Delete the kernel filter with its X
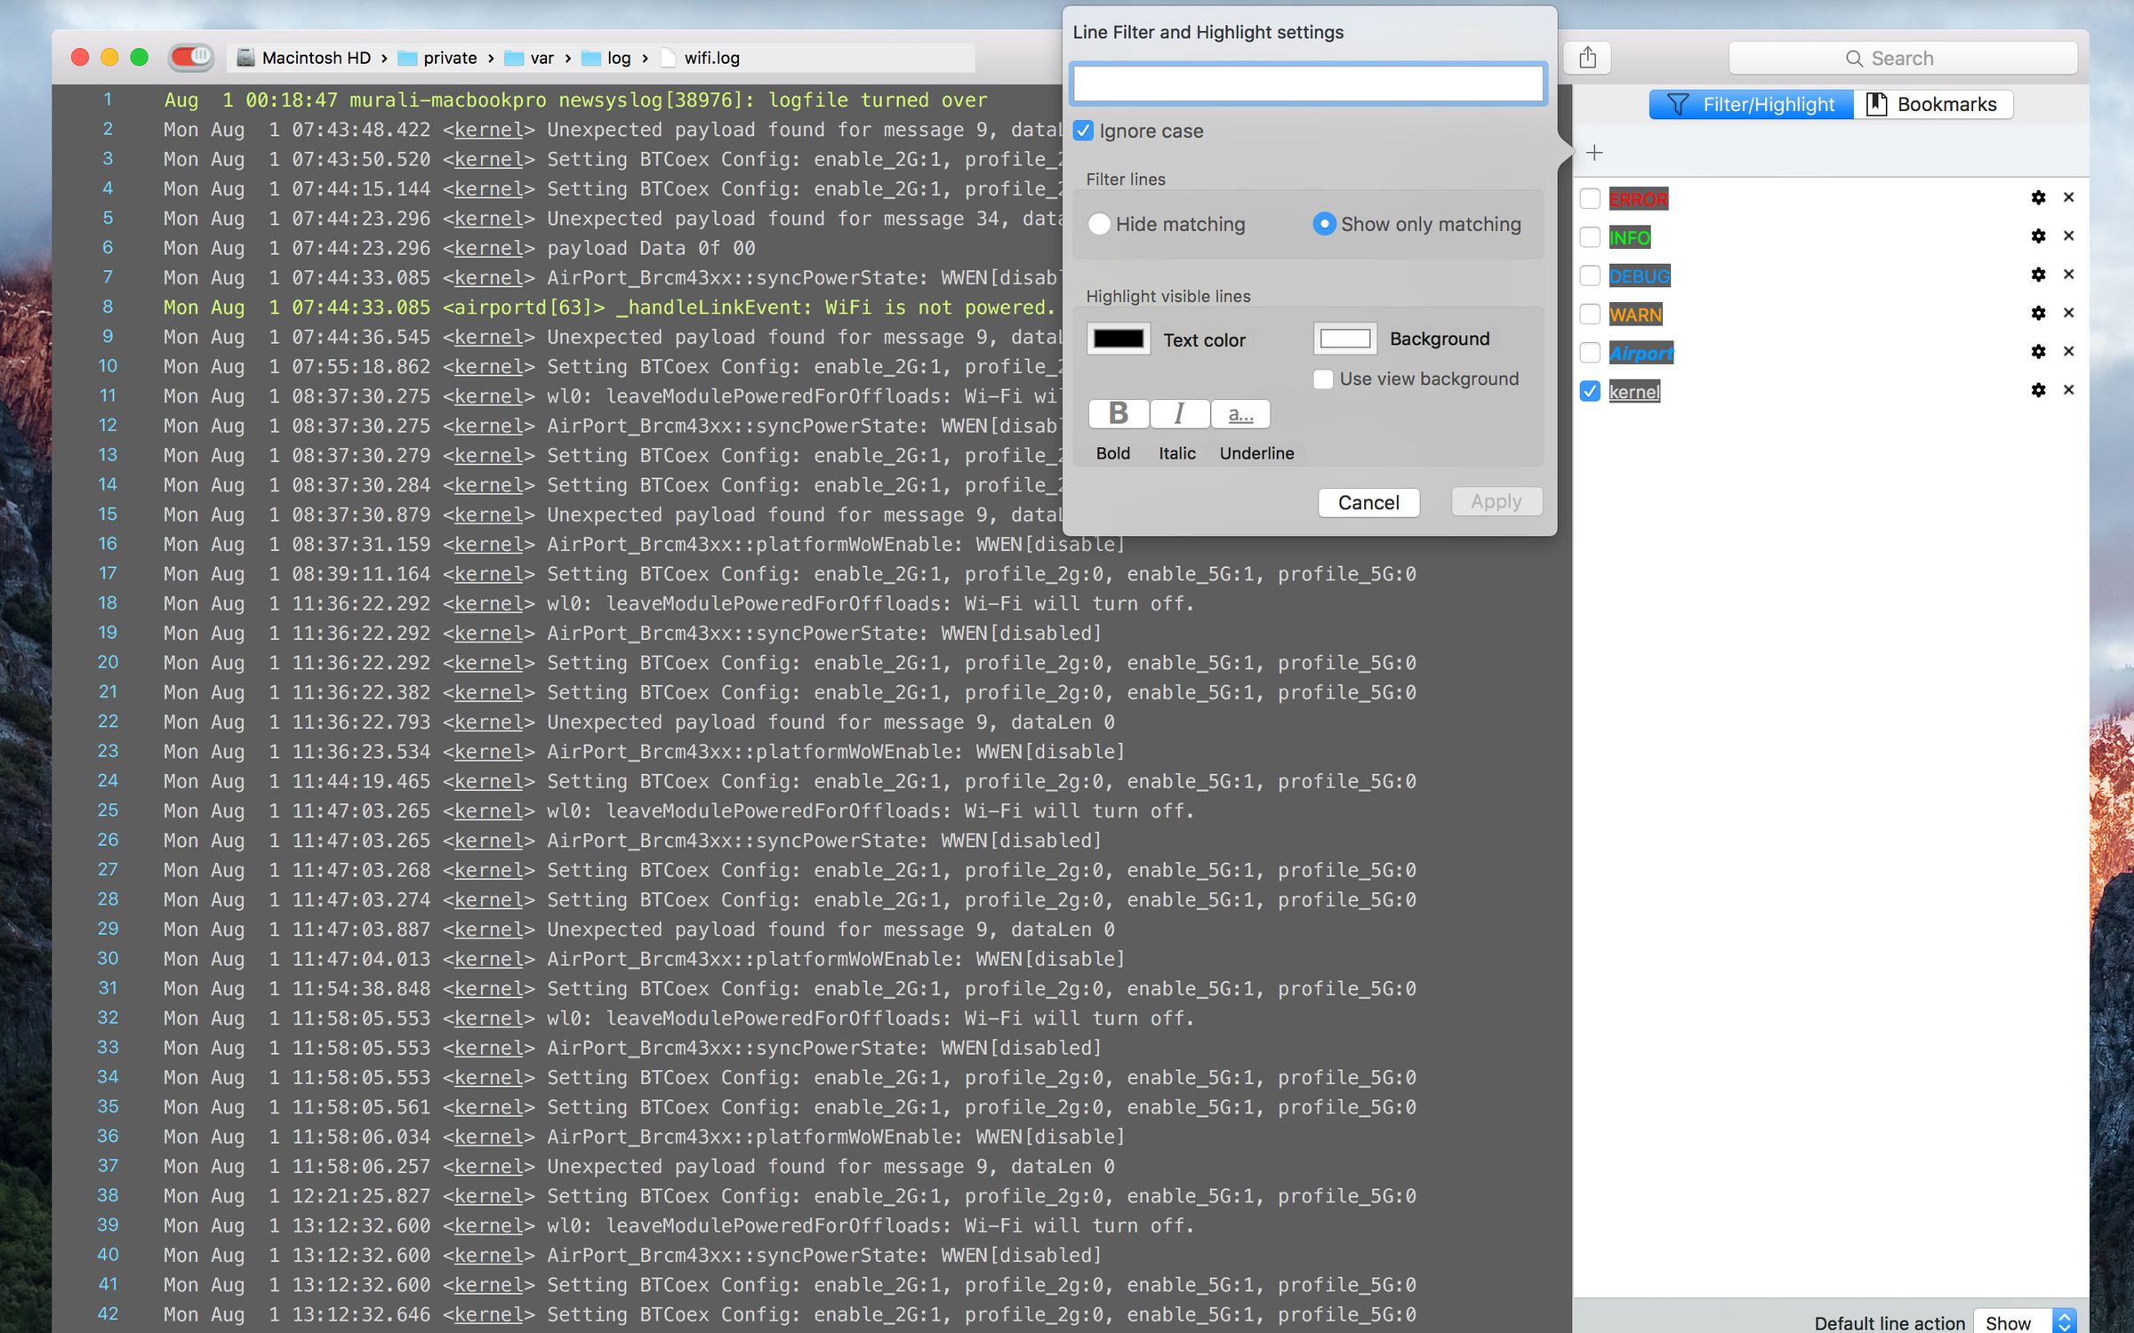Screen dimensions: 2134x1333 pyautogui.click(x=2069, y=390)
